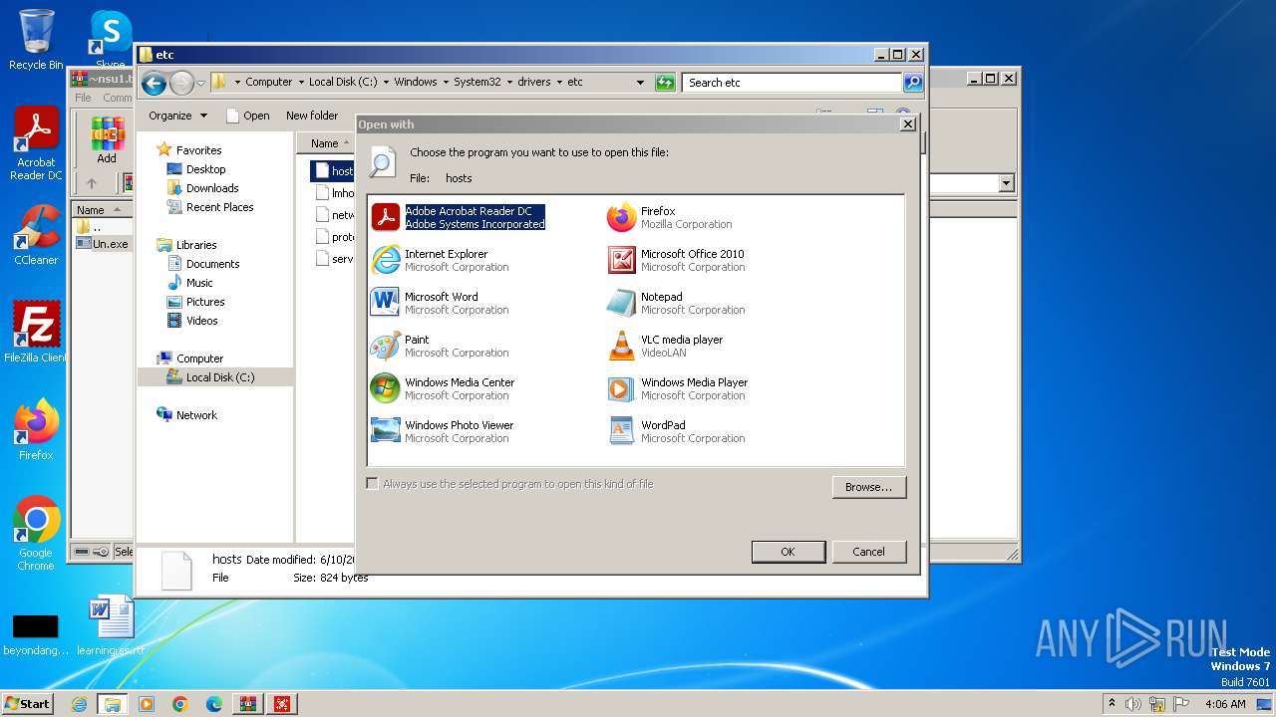Image resolution: width=1276 pixels, height=717 pixels.
Task: Click Explorer Back navigation button
Action: pos(154,83)
